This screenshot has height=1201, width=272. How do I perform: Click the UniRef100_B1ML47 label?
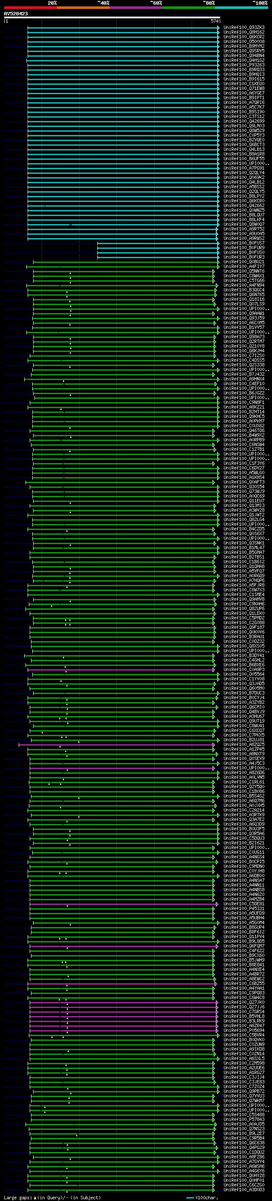[244, 548]
